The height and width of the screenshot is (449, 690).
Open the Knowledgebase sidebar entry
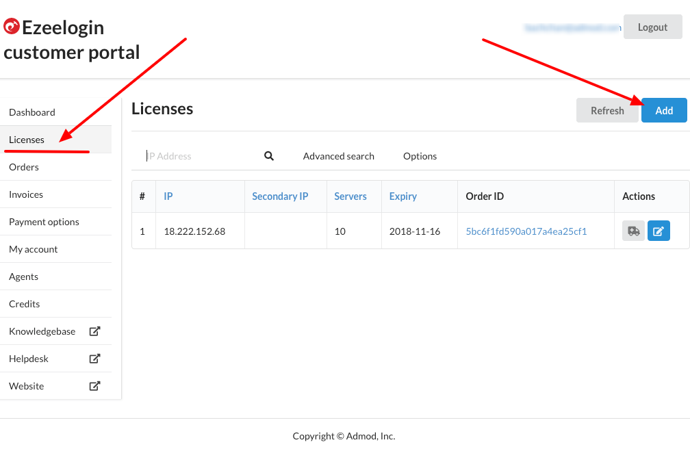tap(56, 331)
